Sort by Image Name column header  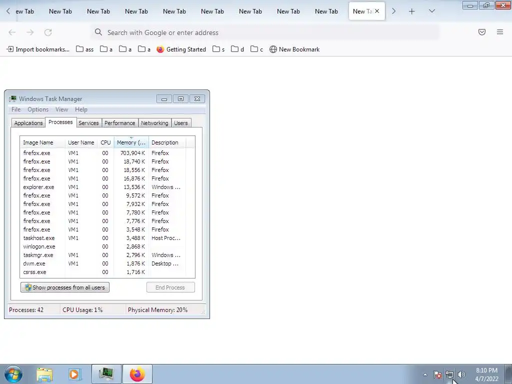[42, 142]
